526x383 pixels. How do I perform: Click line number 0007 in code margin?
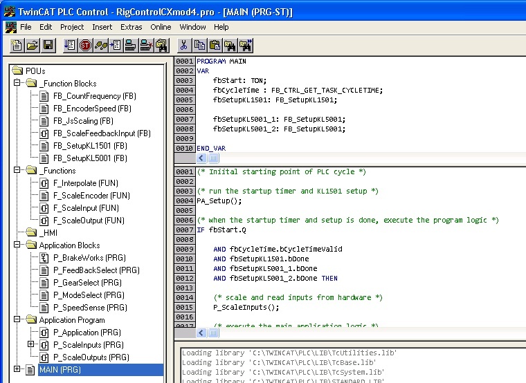(185, 230)
